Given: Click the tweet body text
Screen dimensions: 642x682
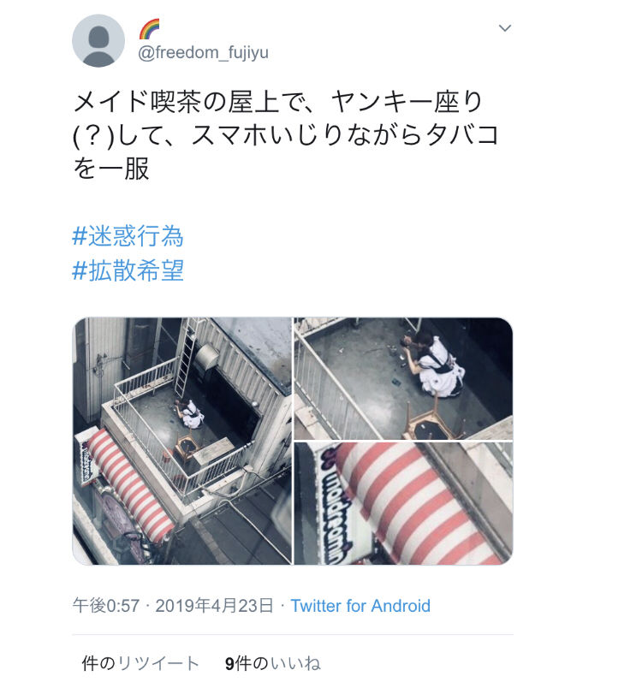Looking at the screenshot, I should point(286,135).
